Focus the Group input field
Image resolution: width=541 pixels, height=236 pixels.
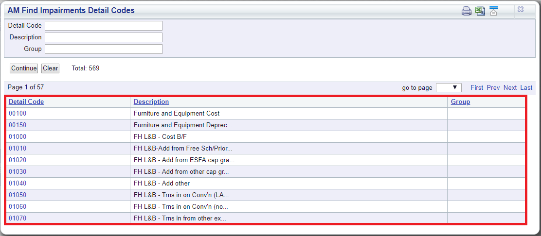pyautogui.click(x=104, y=49)
